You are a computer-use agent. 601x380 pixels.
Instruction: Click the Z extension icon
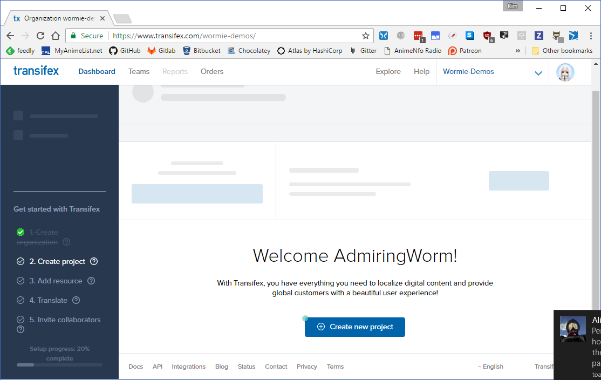point(539,36)
